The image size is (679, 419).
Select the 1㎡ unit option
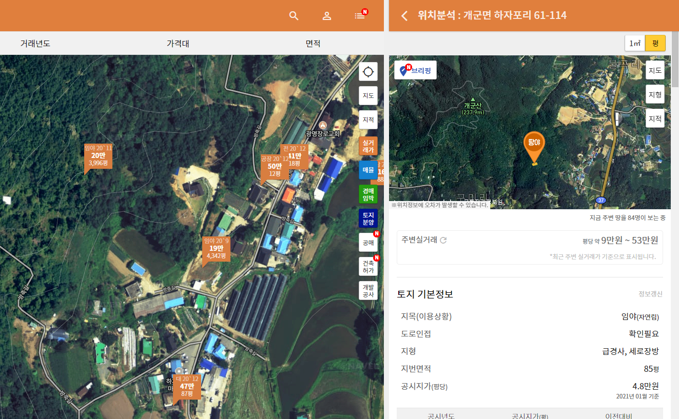pyautogui.click(x=635, y=43)
